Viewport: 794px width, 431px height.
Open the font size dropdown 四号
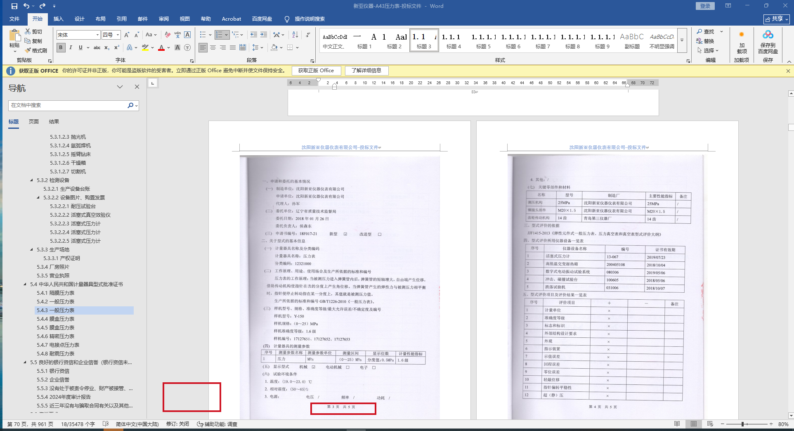tap(118, 35)
